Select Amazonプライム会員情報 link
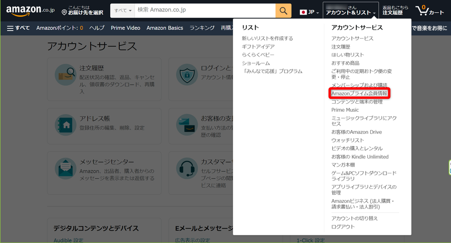This screenshot has height=243, width=451. [x=359, y=94]
